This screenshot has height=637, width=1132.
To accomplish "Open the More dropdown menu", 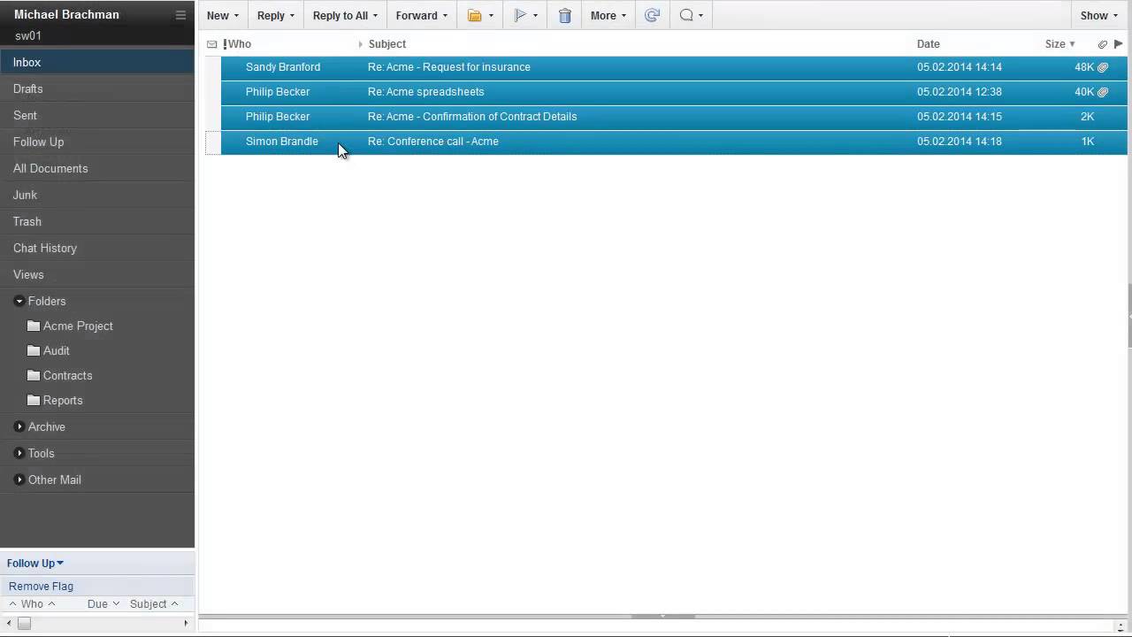I will tap(608, 15).
